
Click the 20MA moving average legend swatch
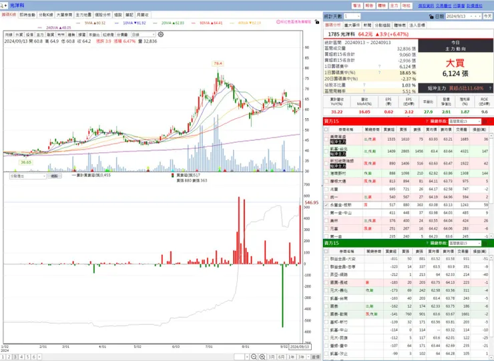coord(155,23)
